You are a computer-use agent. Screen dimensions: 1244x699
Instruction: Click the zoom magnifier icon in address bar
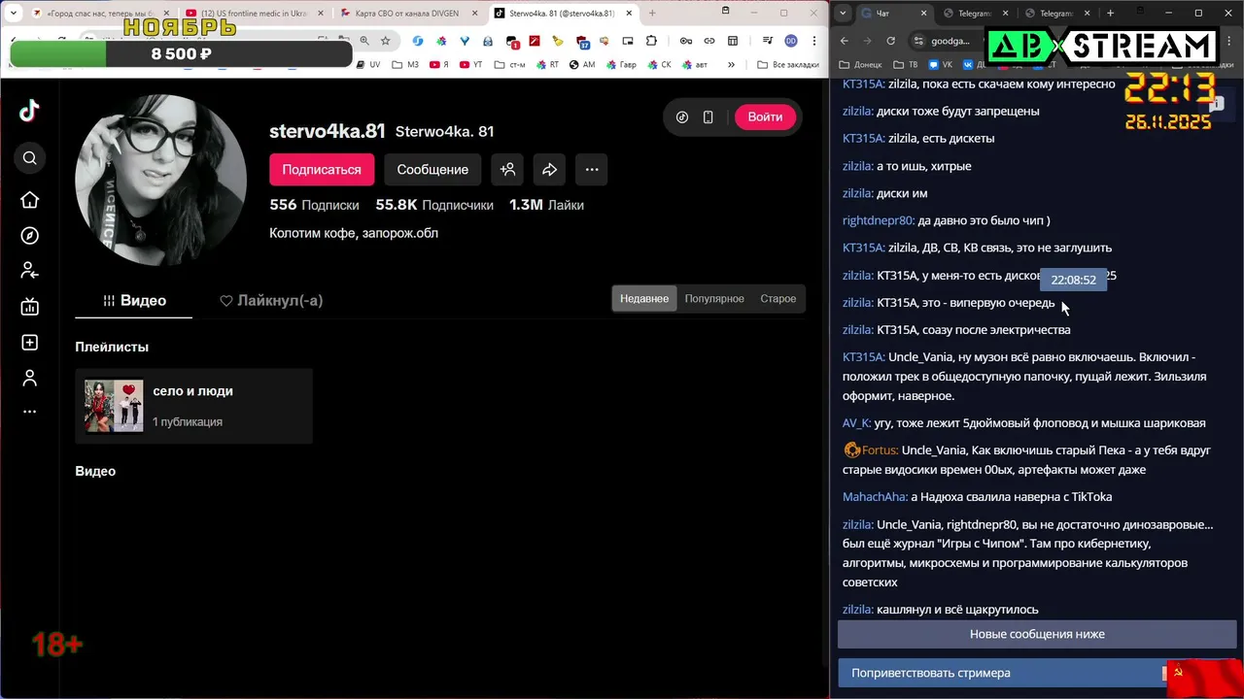click(x=364, y=41)
